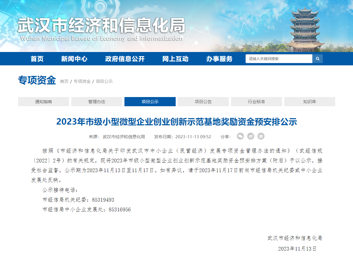Switch to the 通知指南 tab
Viewport: 353px width, 260px height.
pyautogui.click(x=43, y=102)
